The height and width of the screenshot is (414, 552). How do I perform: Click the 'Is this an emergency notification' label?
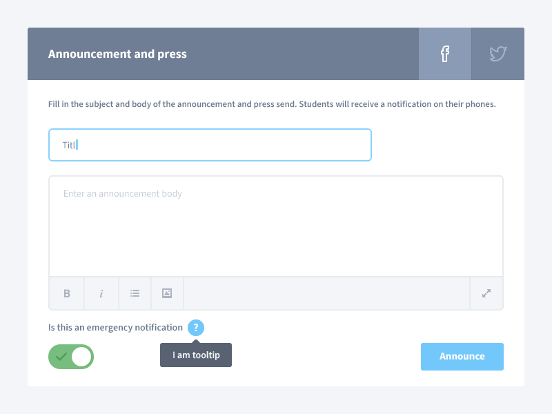point(115,327)
